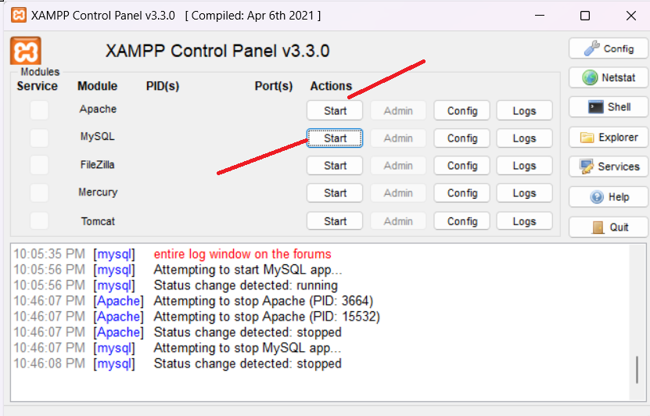Open Tomcat Config options
This screenshot has height=416, width=650.
click(x=461, y=221)
